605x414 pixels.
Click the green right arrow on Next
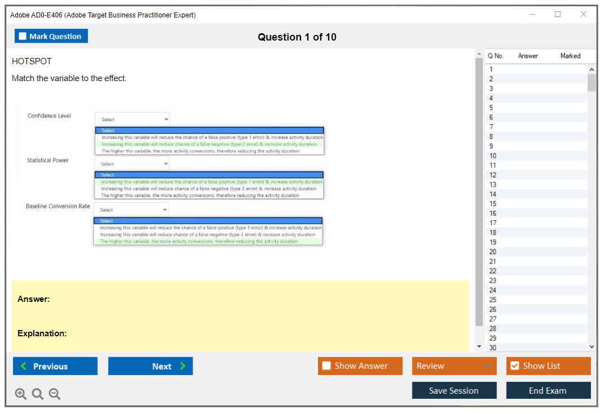click(x=183, y=366)
